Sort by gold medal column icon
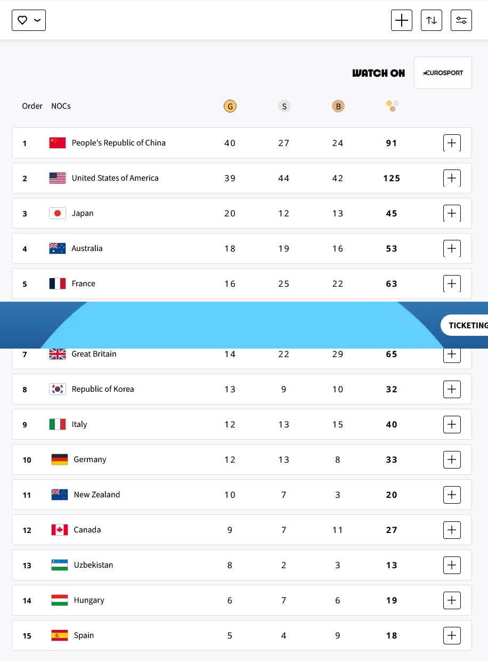 (230, 106)
